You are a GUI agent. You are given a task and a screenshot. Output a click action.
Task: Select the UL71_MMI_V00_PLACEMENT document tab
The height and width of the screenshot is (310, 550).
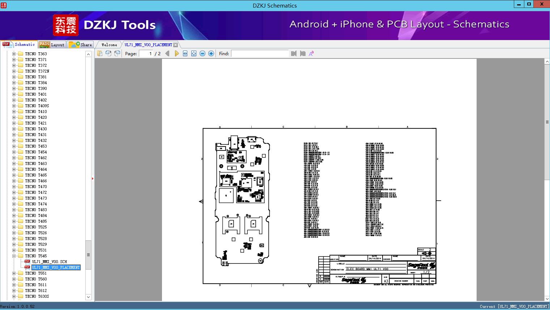148,45
